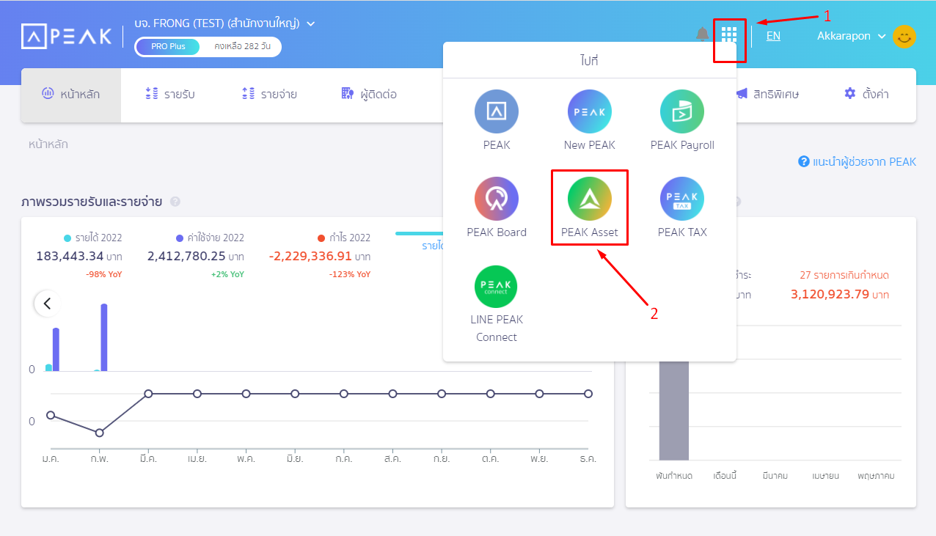Open the notification bell
The image size is (936, 536).
click(703, 34)
